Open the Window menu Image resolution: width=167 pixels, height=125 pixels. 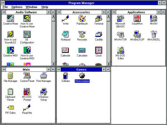click(31, 7)
